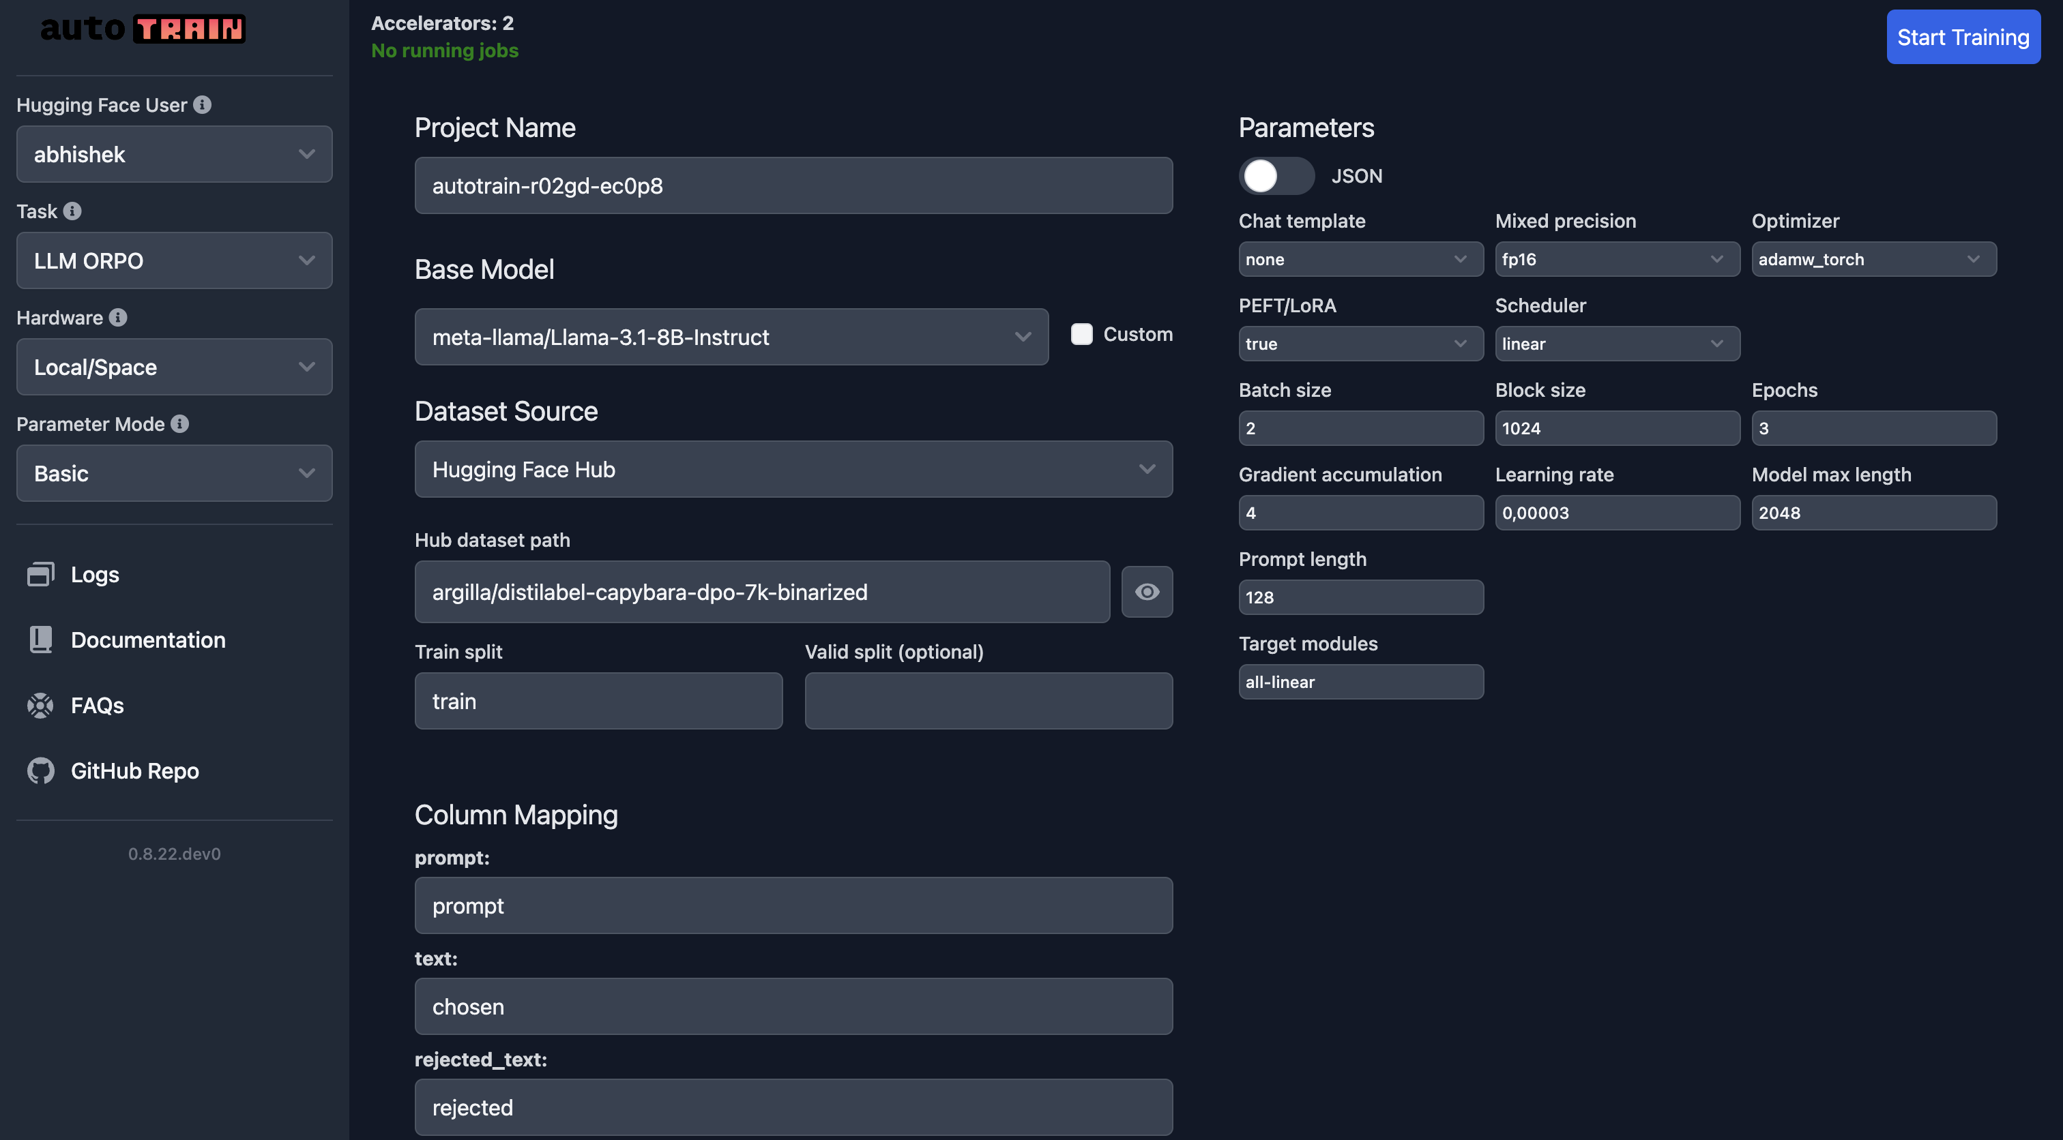Viewport: 2063px width, 1140px height.
Task: Open the GitHub Repo link
Action: [x=135, y=769]
